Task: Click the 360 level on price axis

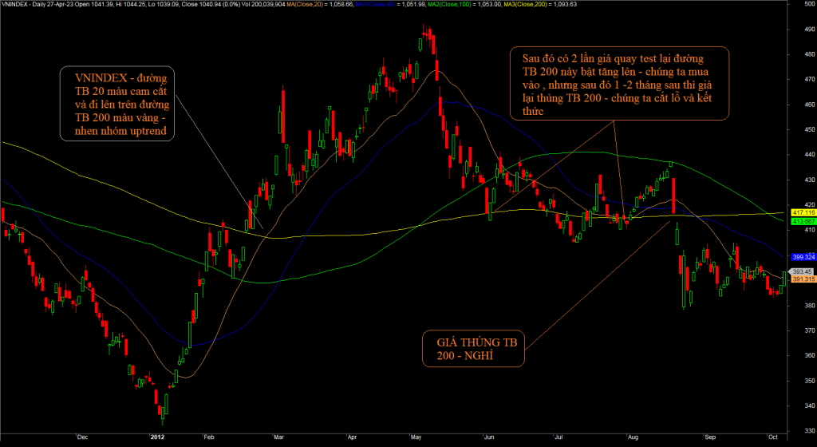Action: [x=809, y=355]
